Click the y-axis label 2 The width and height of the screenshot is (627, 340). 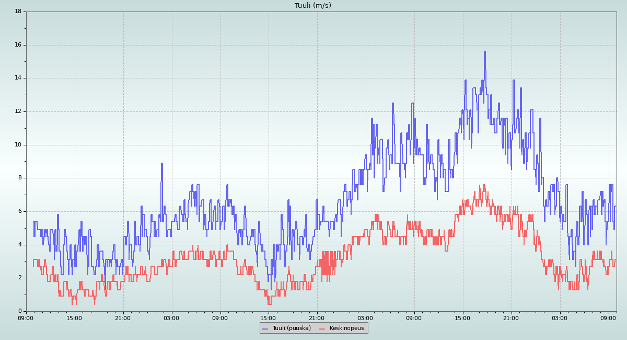coord(19,278)
